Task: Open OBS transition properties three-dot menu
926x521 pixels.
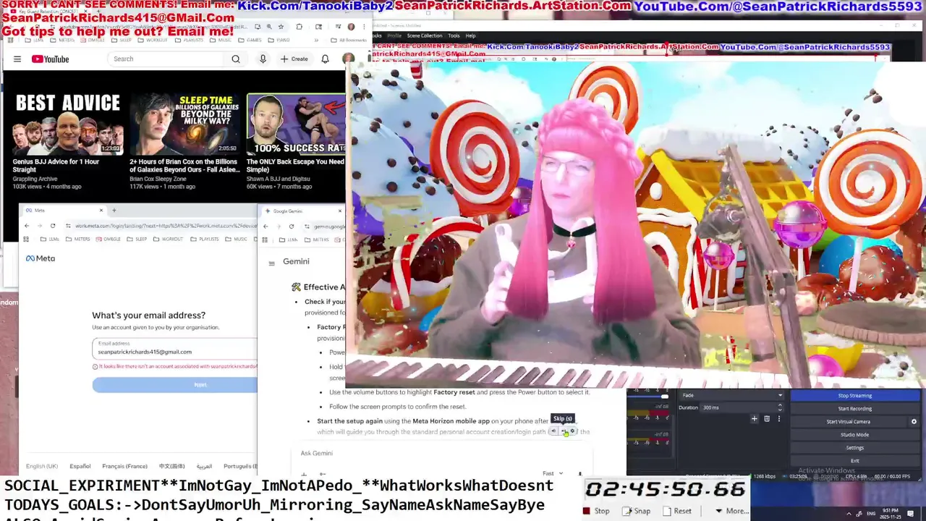Action: [x=779, y=418]
